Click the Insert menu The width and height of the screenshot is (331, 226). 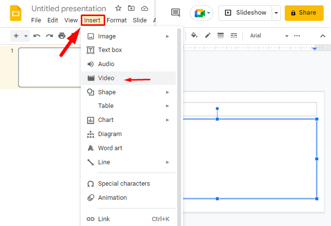coord(92,20)
